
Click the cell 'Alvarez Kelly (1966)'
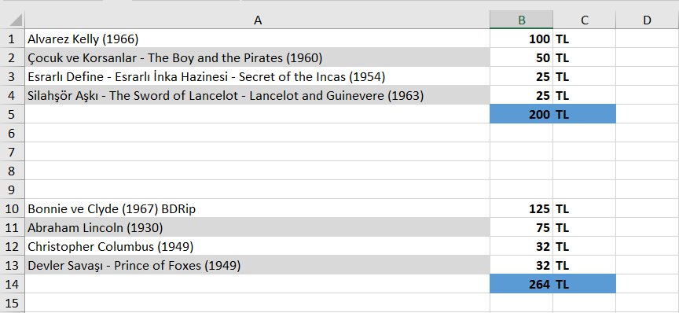258,39
